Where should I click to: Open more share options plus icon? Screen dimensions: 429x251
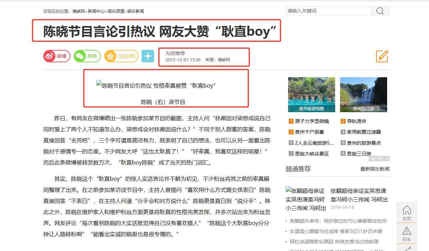click(148, 56)
